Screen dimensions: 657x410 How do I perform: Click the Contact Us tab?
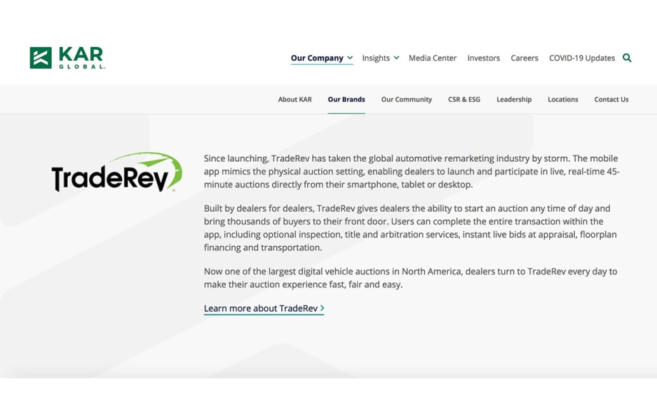click(611, 99)
